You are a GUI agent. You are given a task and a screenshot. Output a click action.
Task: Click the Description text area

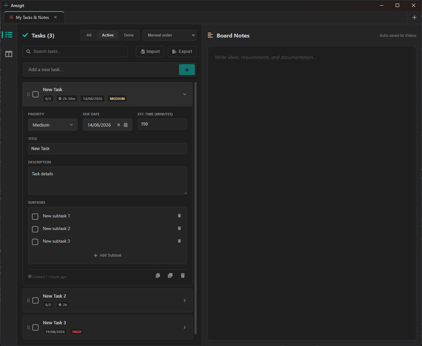107,181
